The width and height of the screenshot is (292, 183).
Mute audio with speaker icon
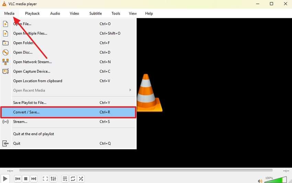tap(260, 181)
